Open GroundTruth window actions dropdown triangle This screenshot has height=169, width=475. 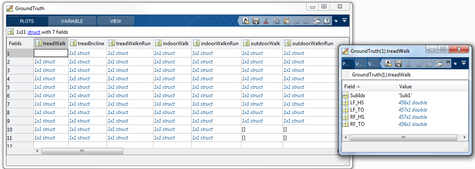[x=344, y=20]
